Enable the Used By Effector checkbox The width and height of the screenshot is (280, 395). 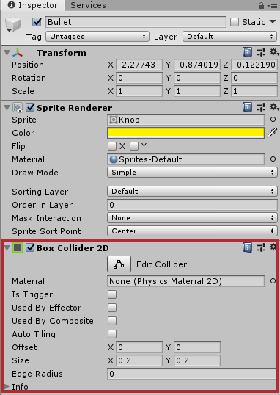[112, 308]
